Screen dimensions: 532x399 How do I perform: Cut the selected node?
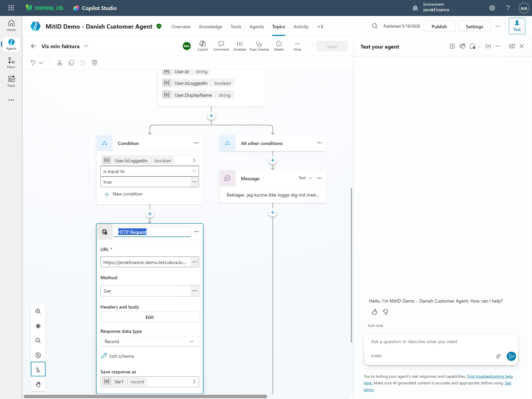click(60, 63)
